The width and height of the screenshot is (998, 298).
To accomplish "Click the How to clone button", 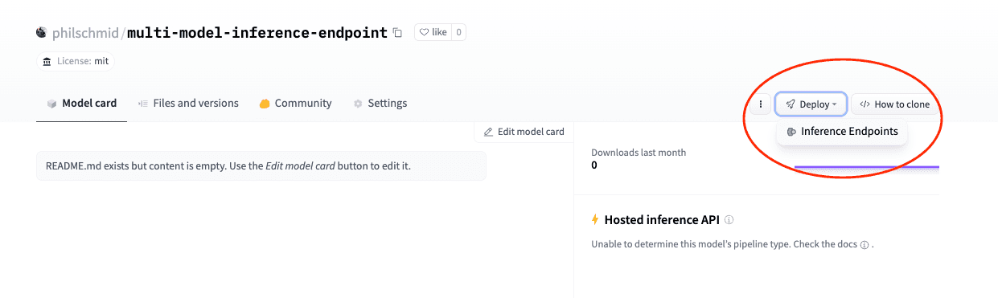I will [x=895, y=104].
